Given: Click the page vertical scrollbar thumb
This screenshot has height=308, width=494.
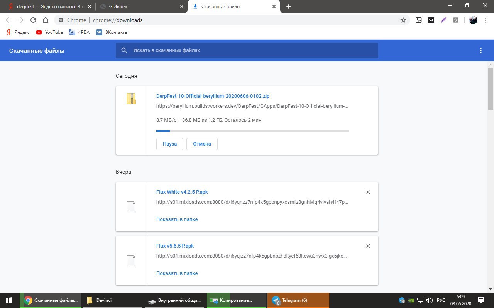Looking at the screenshot, I should point(491,89).
